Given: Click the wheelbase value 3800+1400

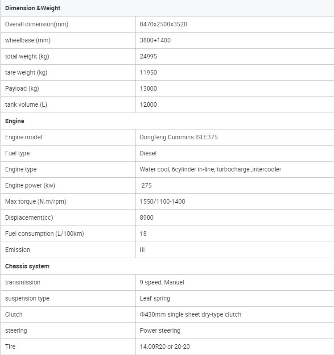Looking at the screenshot, I should (155, 40).
